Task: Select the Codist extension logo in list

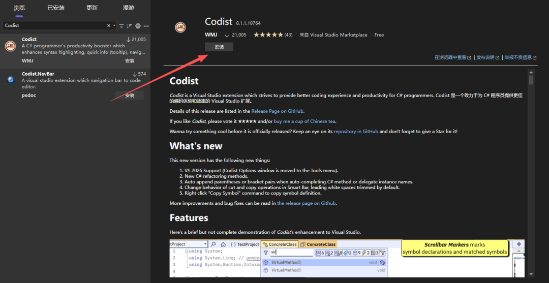Action: point(10,46)
